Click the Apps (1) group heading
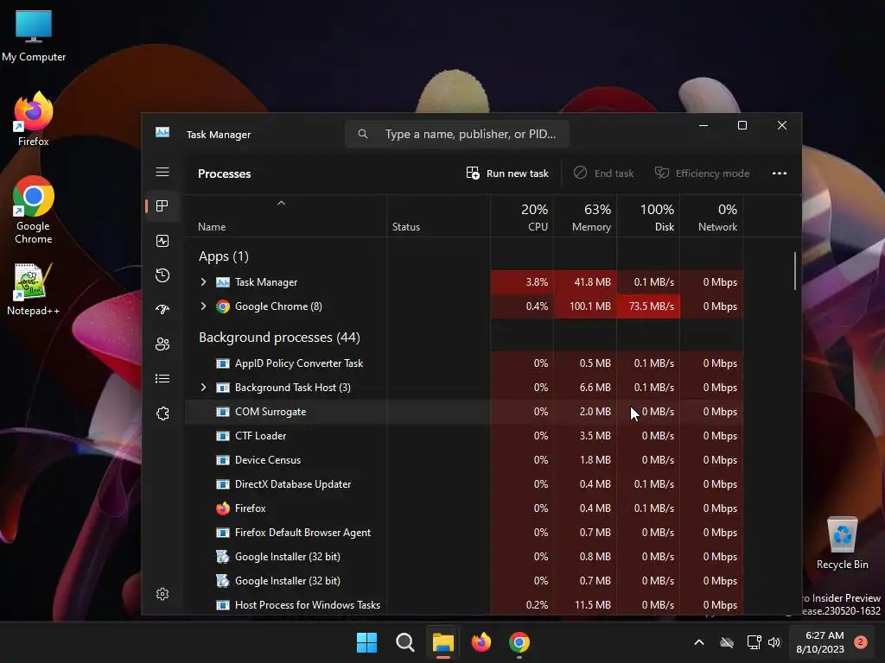Image resolution: width=885 pixels, height=663 pixels. pyautogui.click(x=224, y=256)
